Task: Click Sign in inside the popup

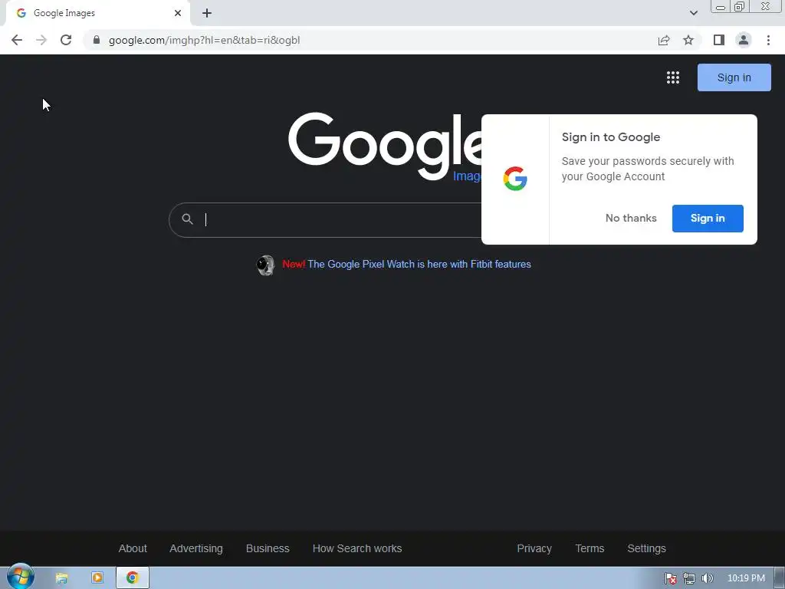Action: (708, 219)
